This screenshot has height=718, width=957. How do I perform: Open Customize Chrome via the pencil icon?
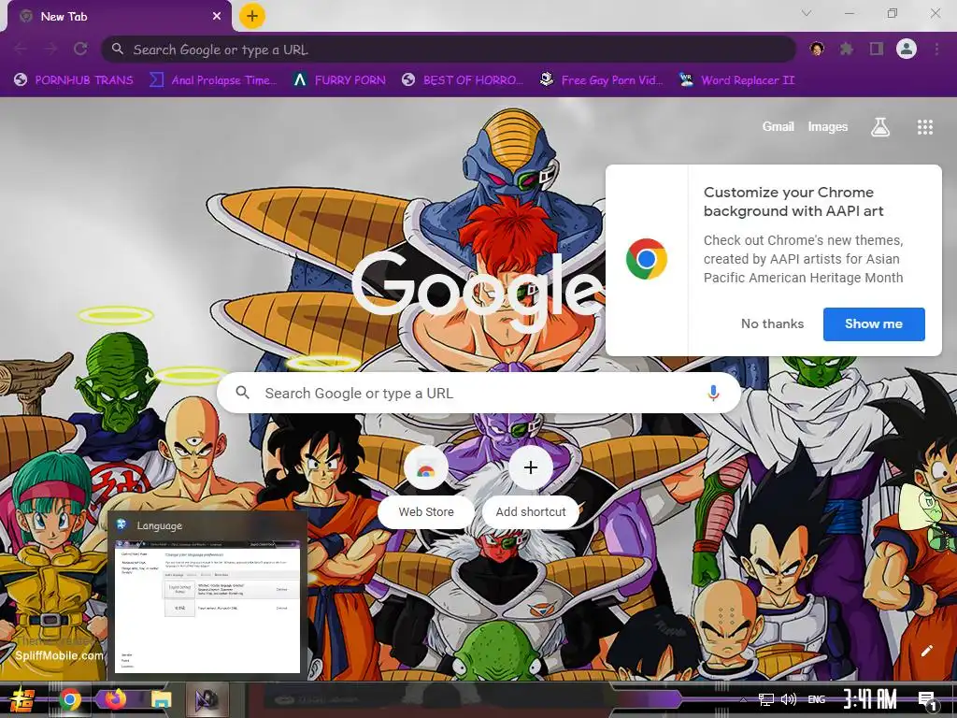click(926, 651)
